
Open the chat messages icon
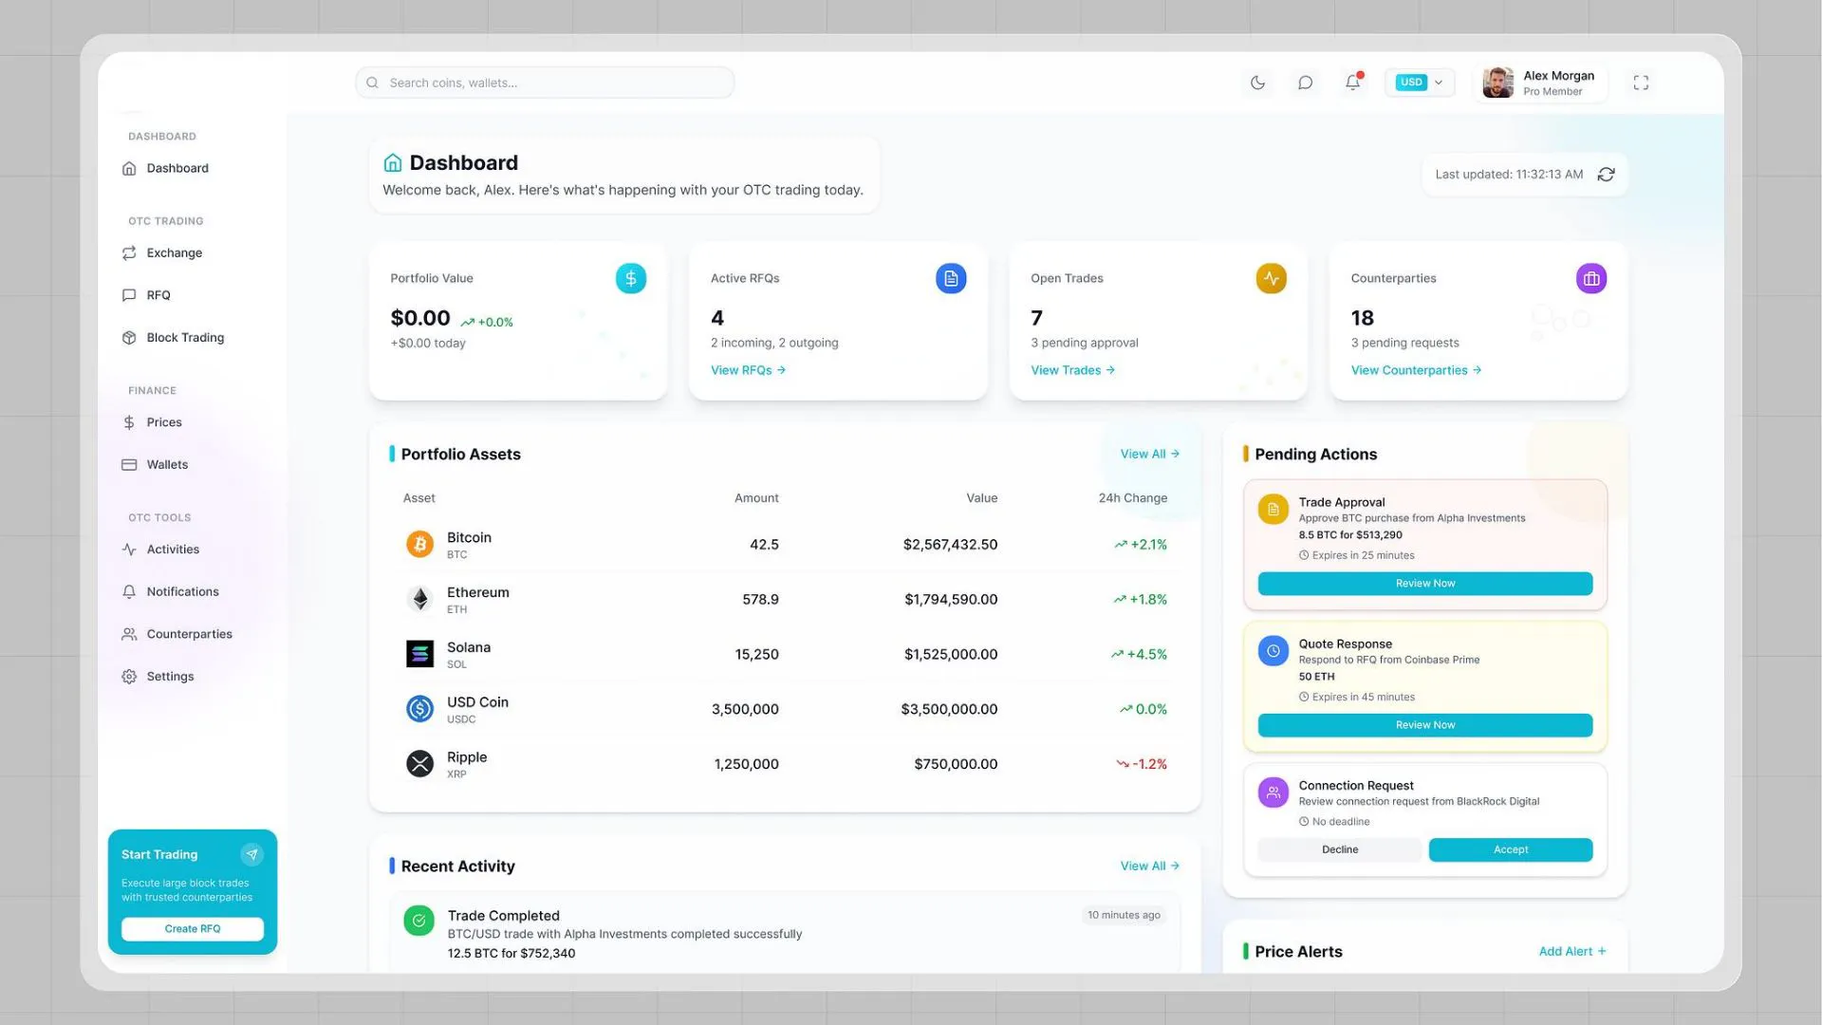(1305, 83)
